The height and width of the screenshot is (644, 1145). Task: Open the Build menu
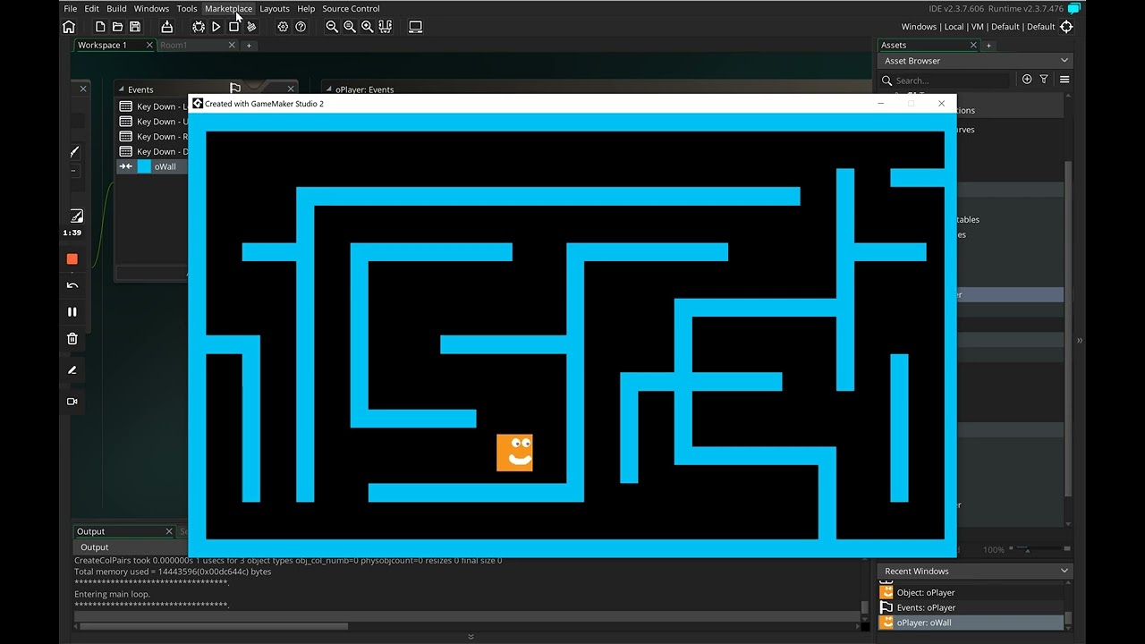coord(116,9)
